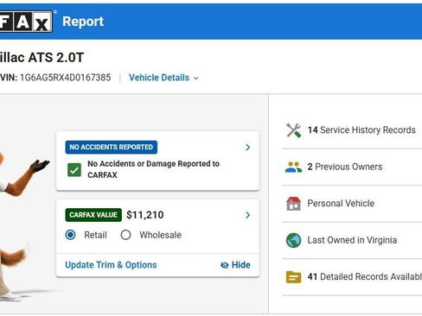Click the yellow Detailed Records folder icon

pyautogui.click(x=293, y=277)
